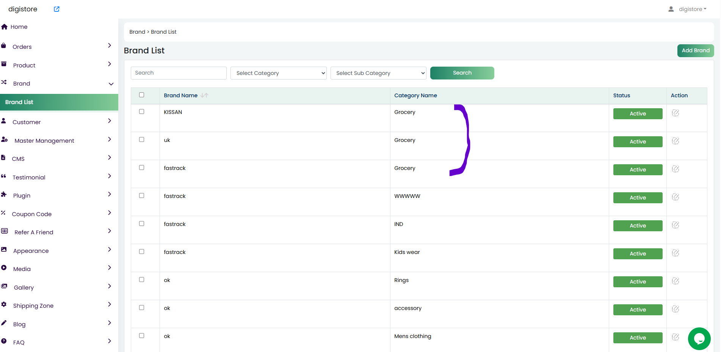Open the Coupon Code menu item
This screenshot has height=352, width=721.
pos(32,214)
